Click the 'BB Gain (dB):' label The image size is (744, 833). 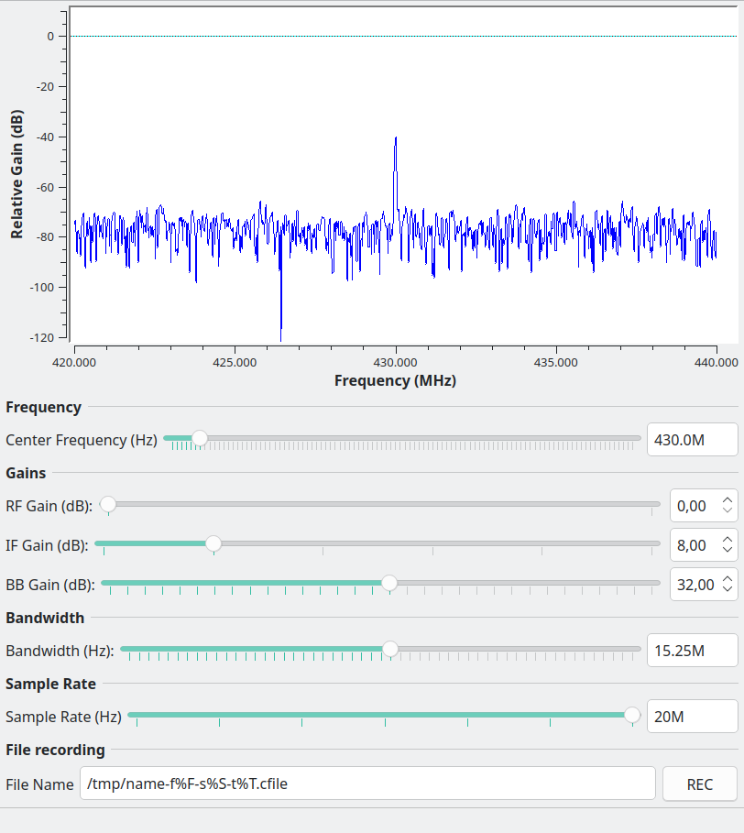click(50, 585)
